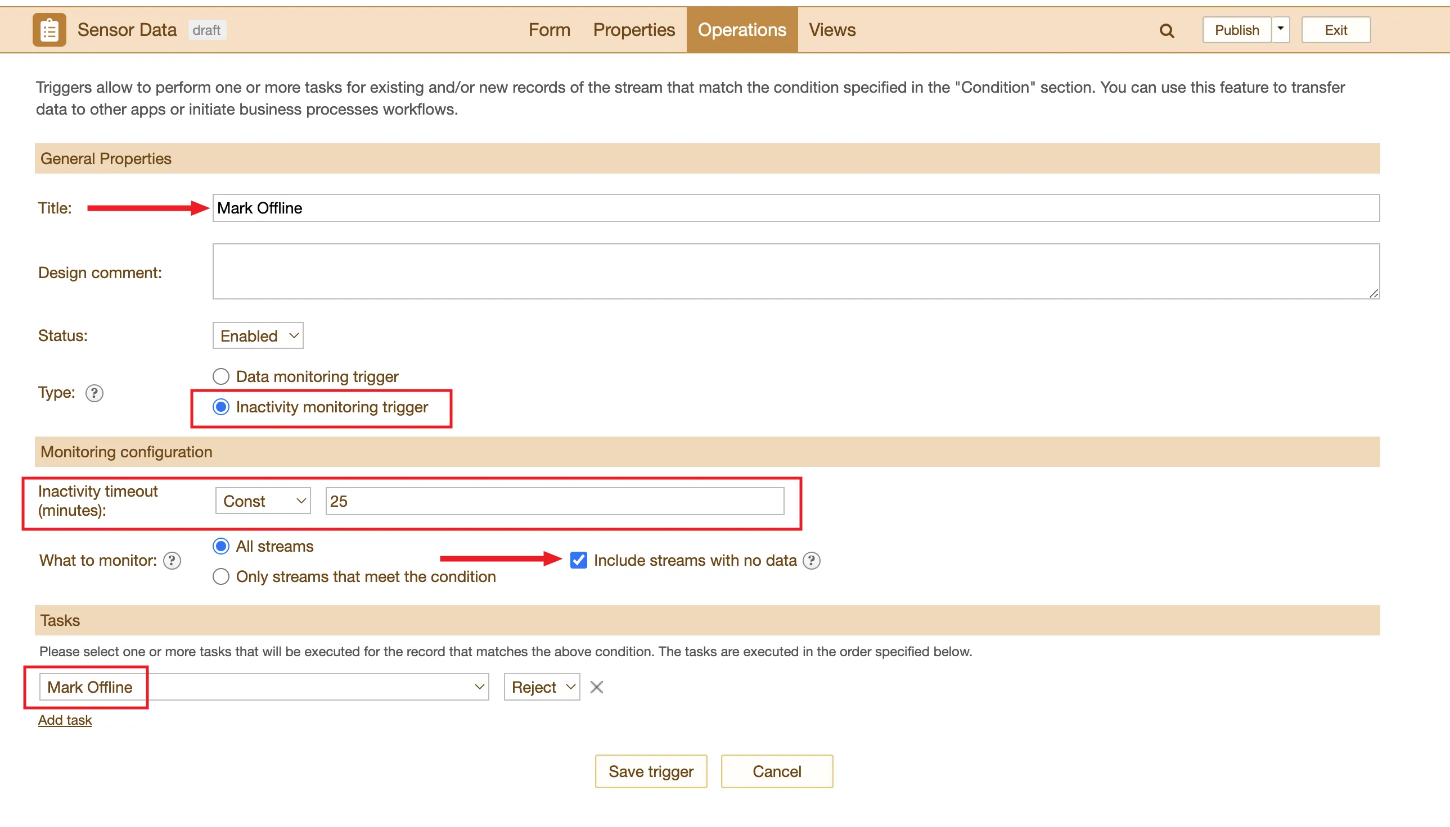Uncheck Include streams with no data
1450x827 pixels.
(x=578, y=560)
